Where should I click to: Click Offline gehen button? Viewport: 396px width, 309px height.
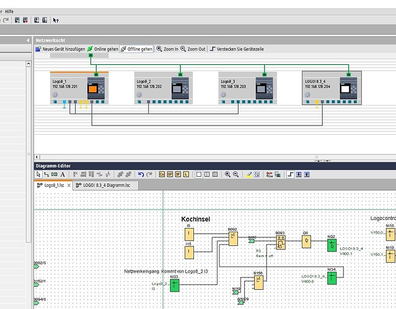tap(136, 49)
